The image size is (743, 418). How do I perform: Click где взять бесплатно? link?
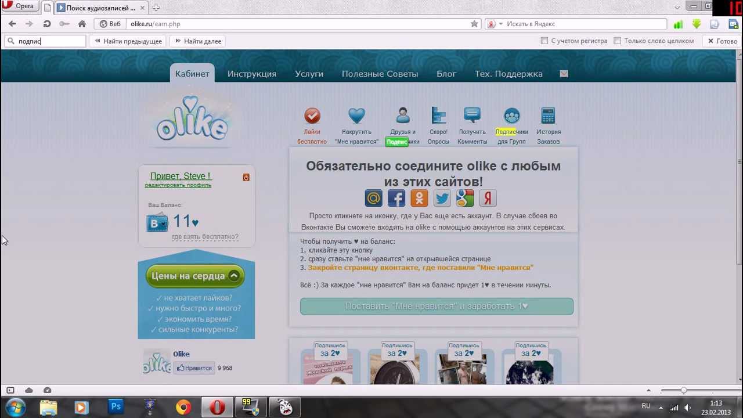(x=205, y=237)
